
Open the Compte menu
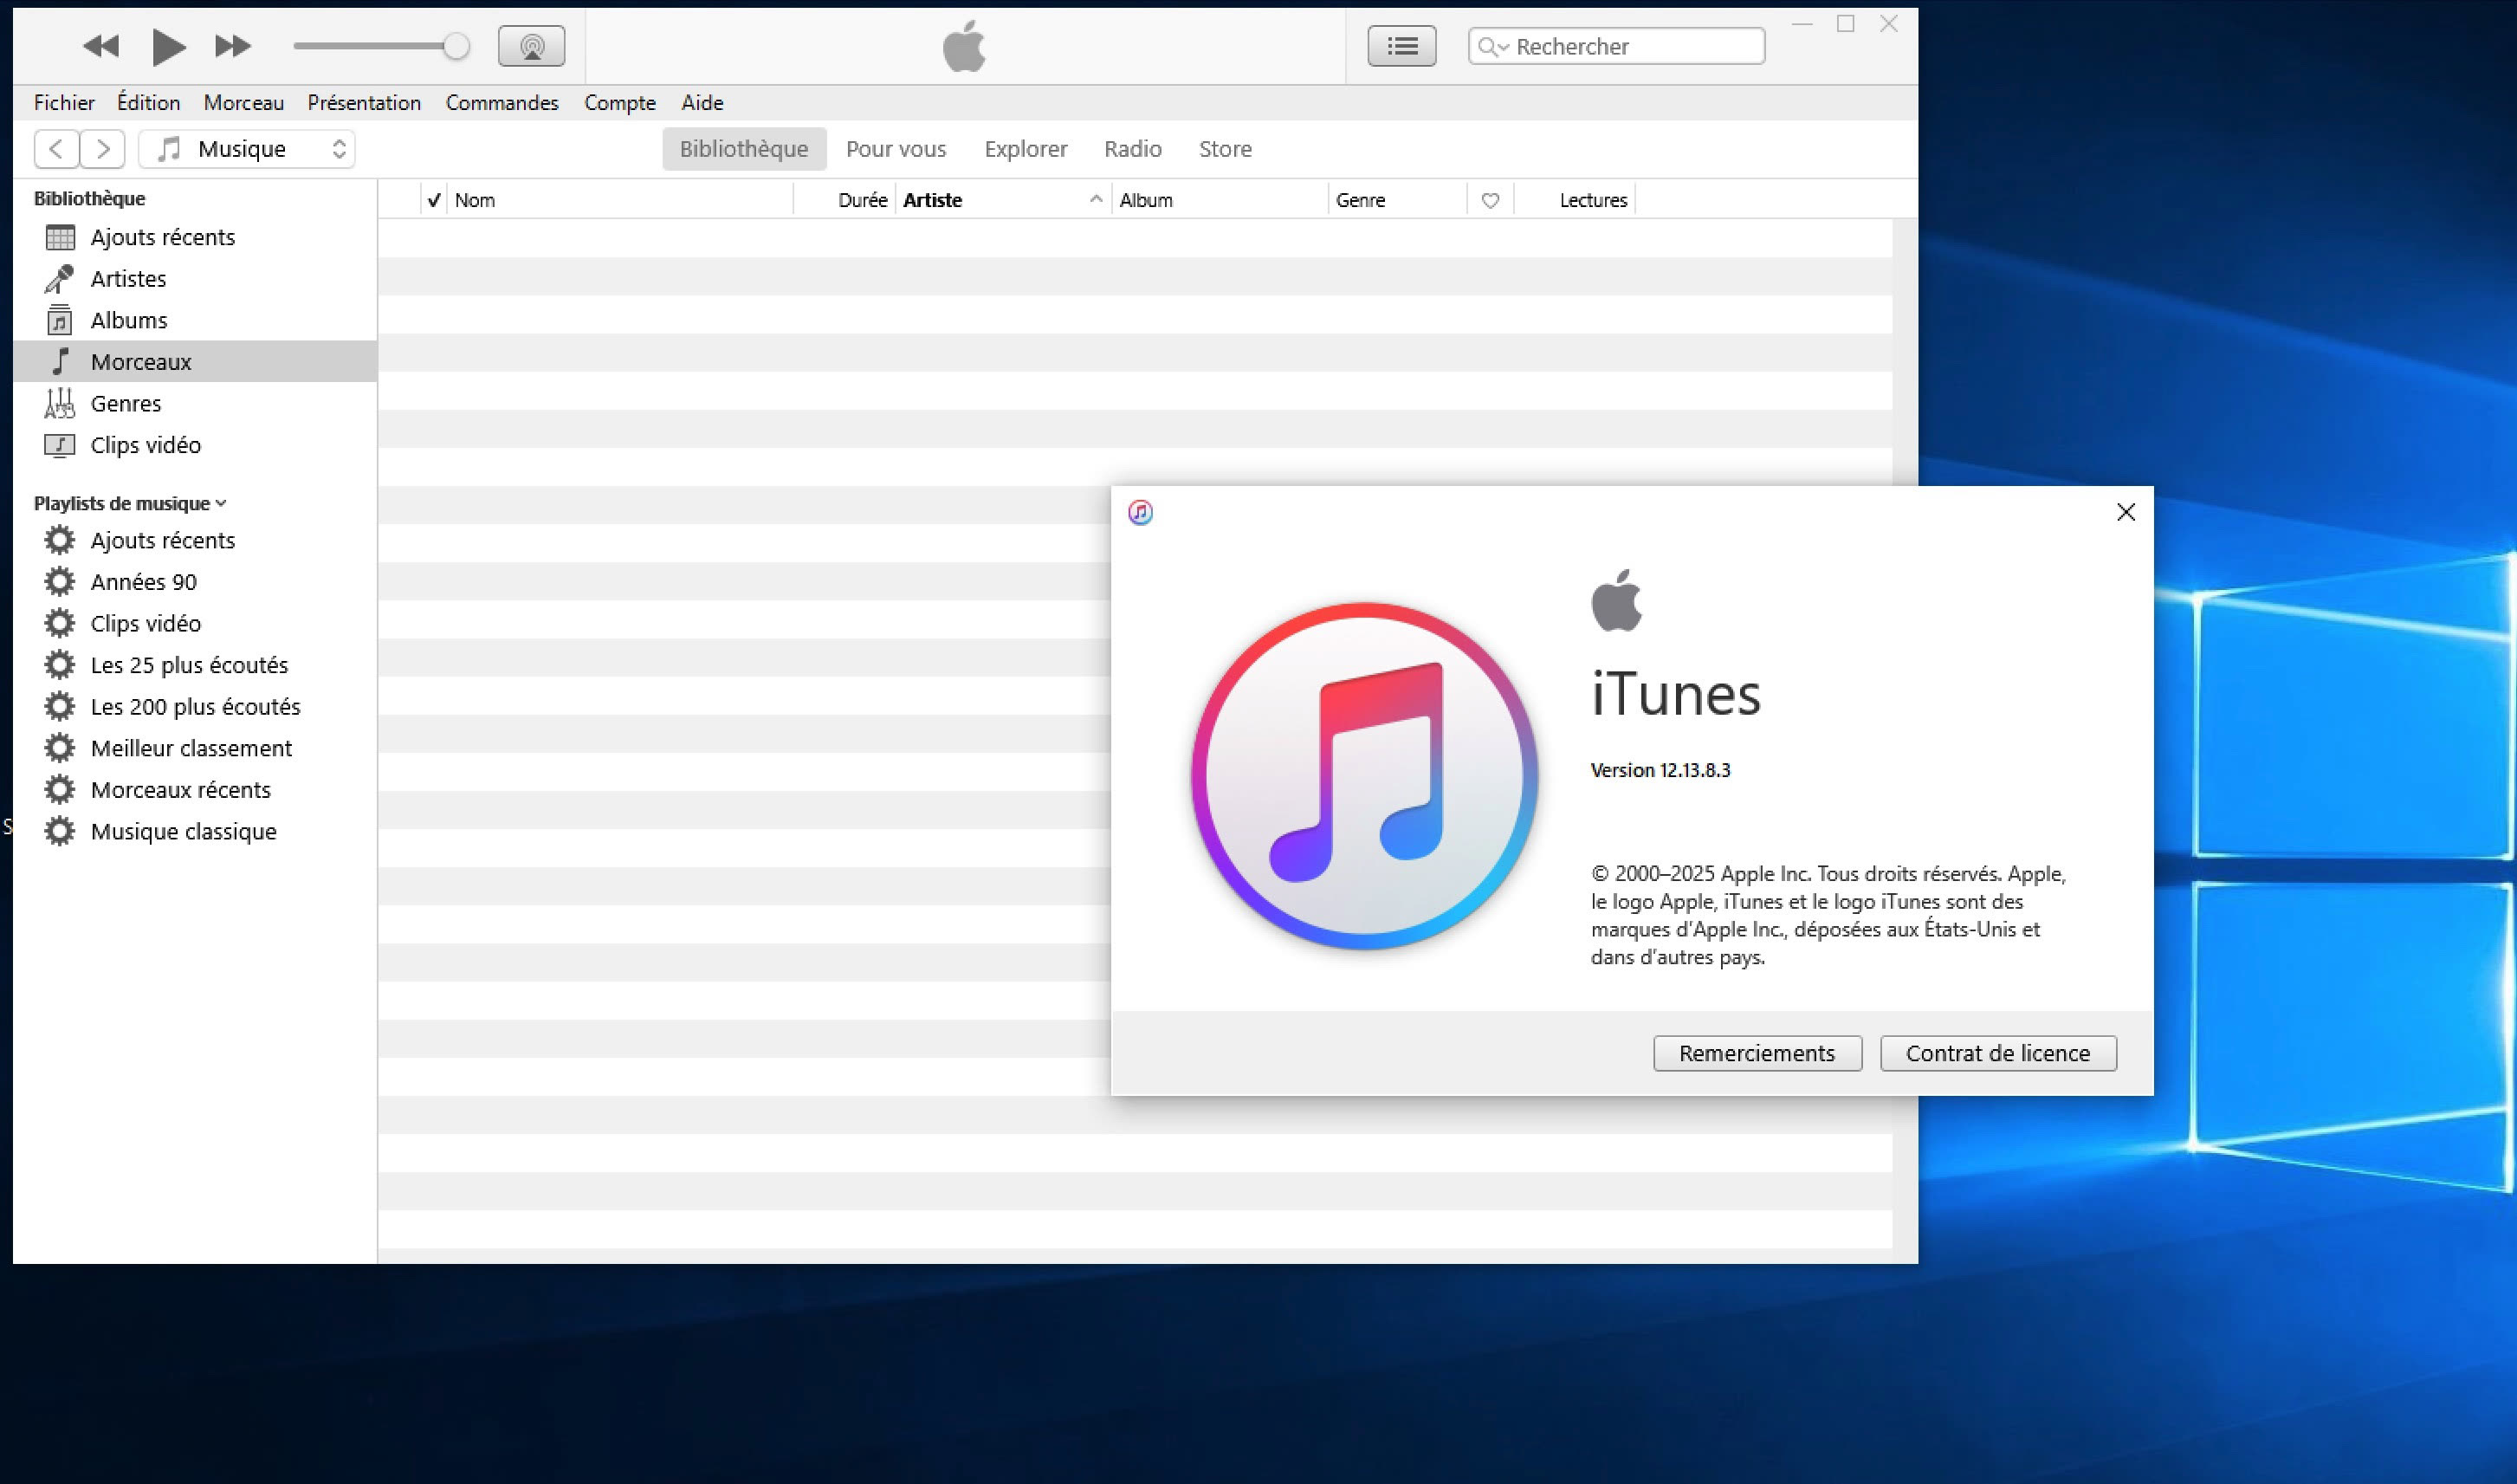pos(620,102)
